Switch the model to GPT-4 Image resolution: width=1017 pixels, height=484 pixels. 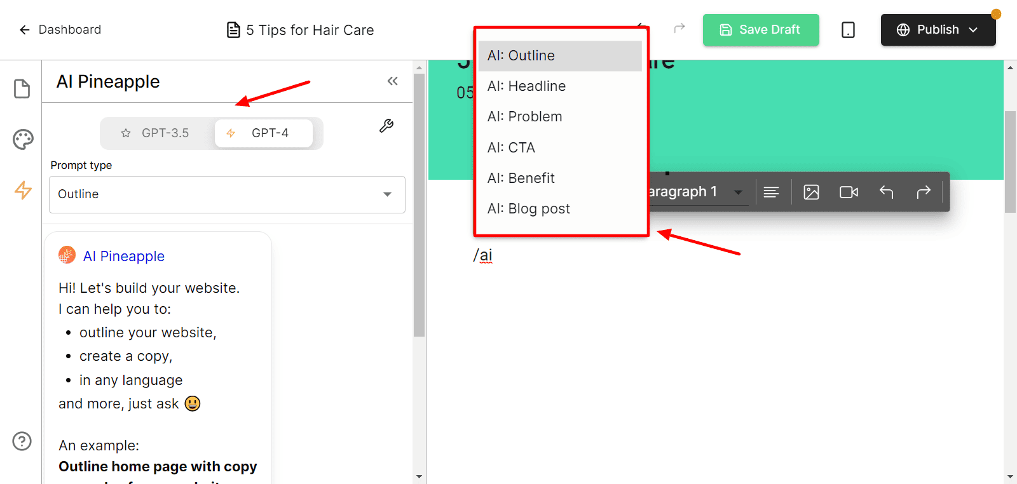(x=263, y=133)
